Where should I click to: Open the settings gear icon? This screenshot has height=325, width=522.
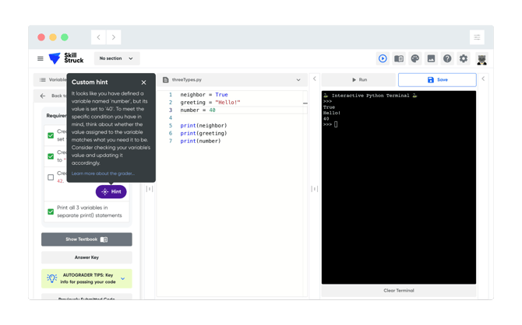click(464, 58)
